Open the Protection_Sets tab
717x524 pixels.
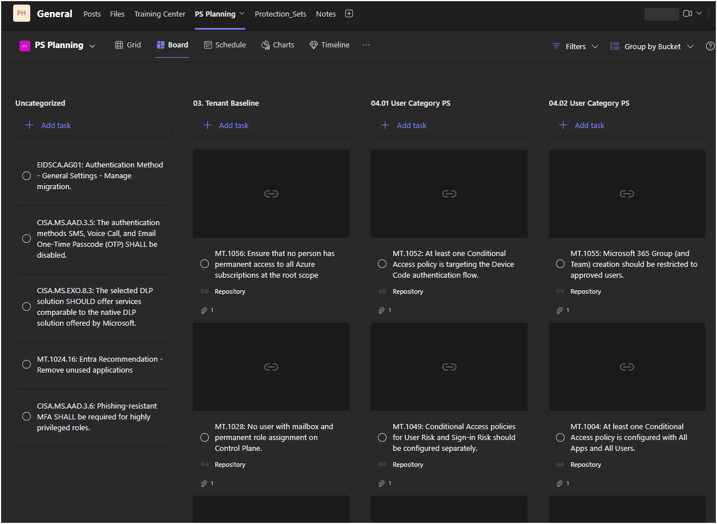point(280,14)
